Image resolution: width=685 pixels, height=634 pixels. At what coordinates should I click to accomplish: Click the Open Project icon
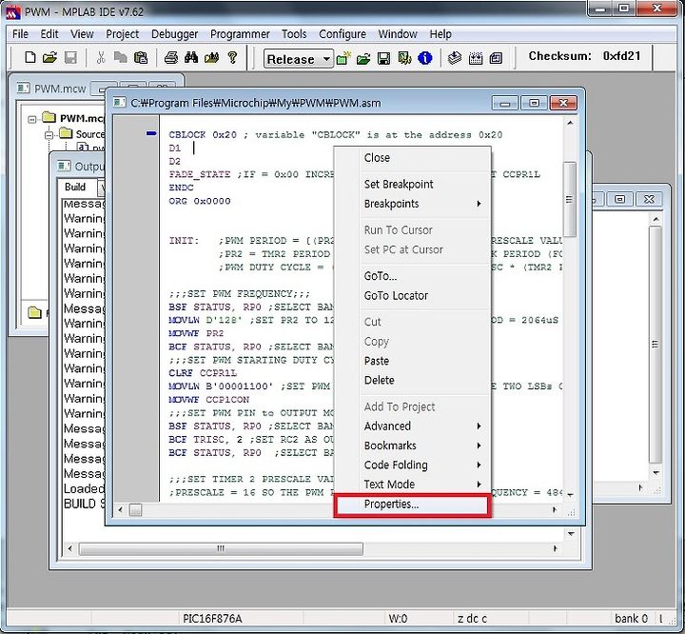[363, 58]
